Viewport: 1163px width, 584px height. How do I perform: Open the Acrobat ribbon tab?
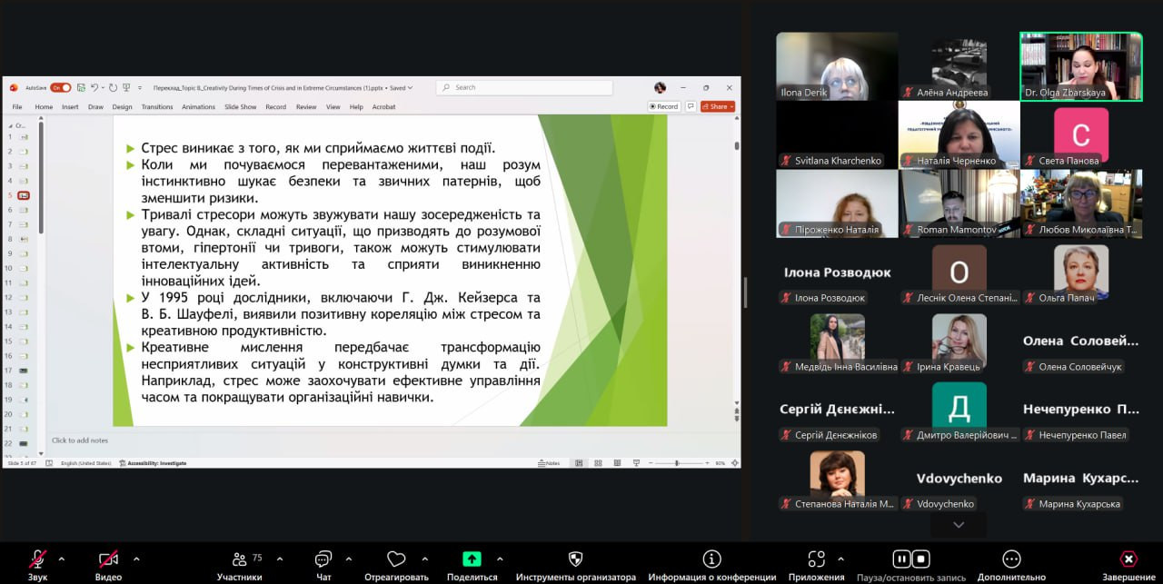click(383, 107)
